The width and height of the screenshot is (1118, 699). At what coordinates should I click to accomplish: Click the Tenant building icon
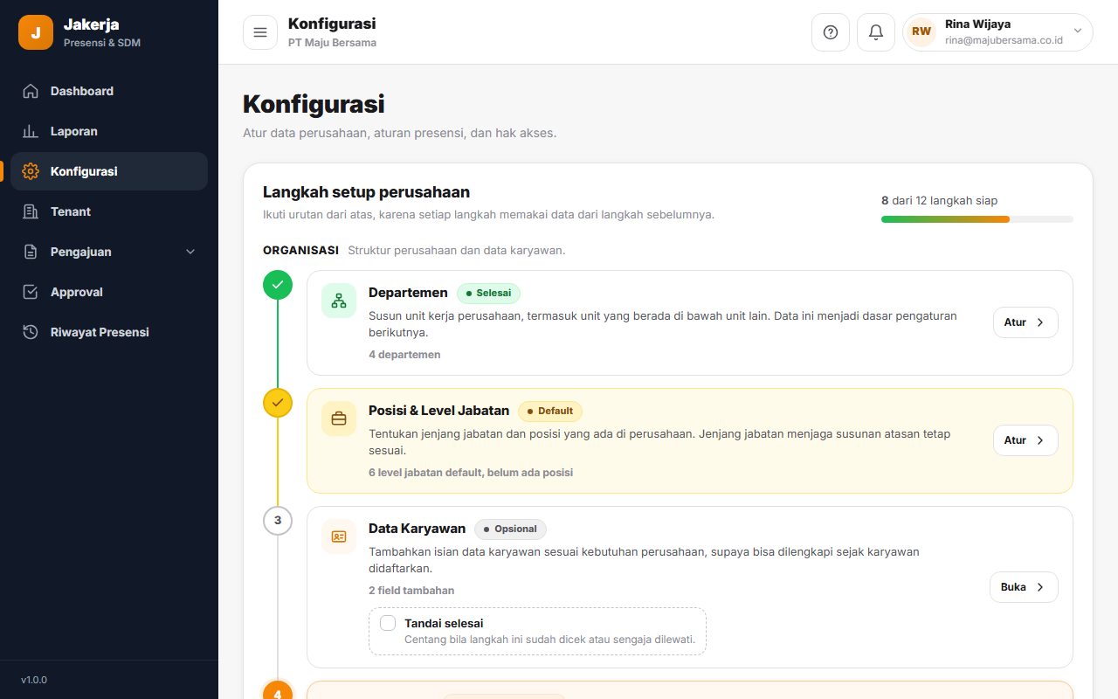[31, 211]
